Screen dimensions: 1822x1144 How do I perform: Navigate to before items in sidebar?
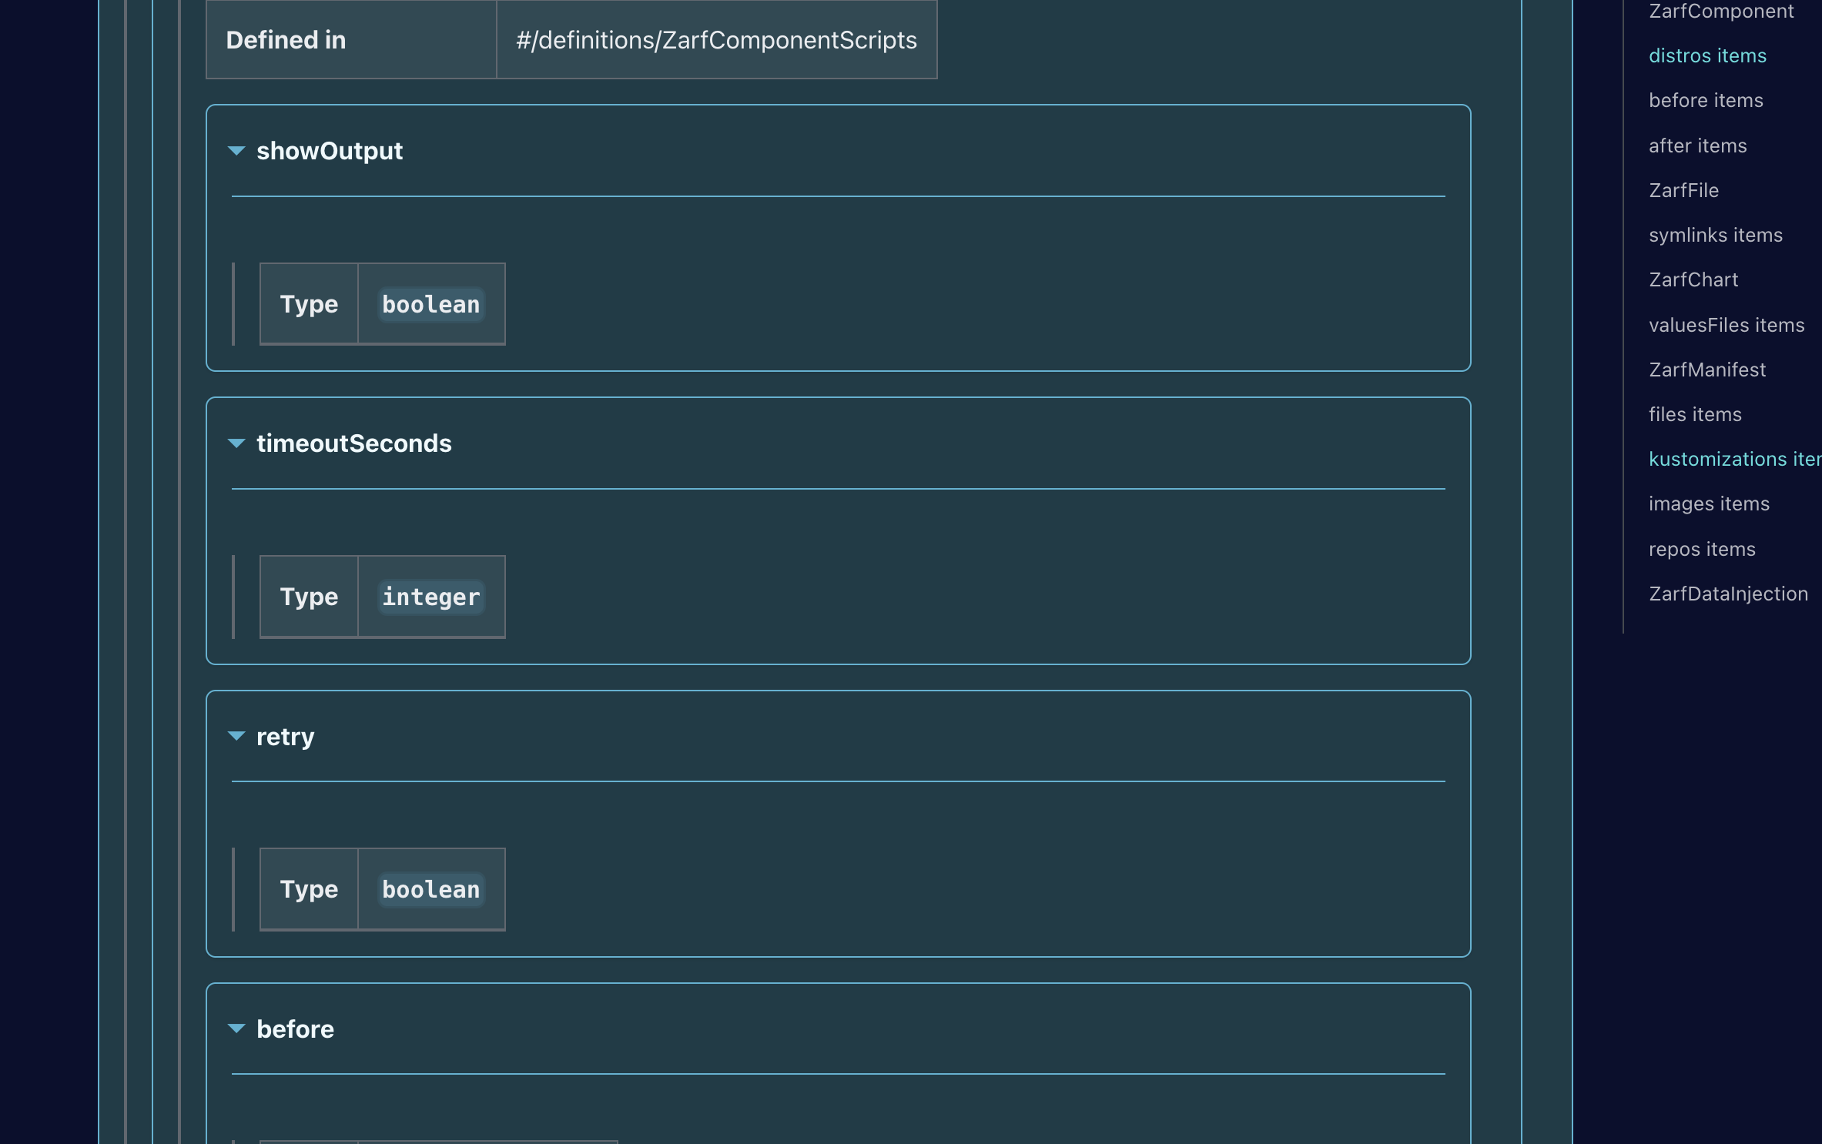(1706, 100)
